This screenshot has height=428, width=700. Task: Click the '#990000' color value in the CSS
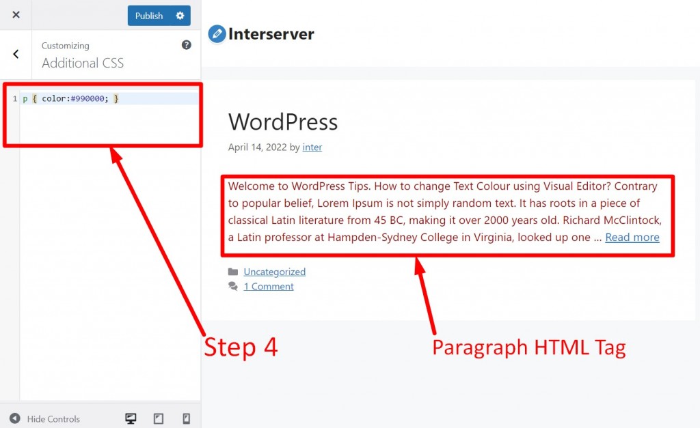pyautogui.click(x=87, y=98)
